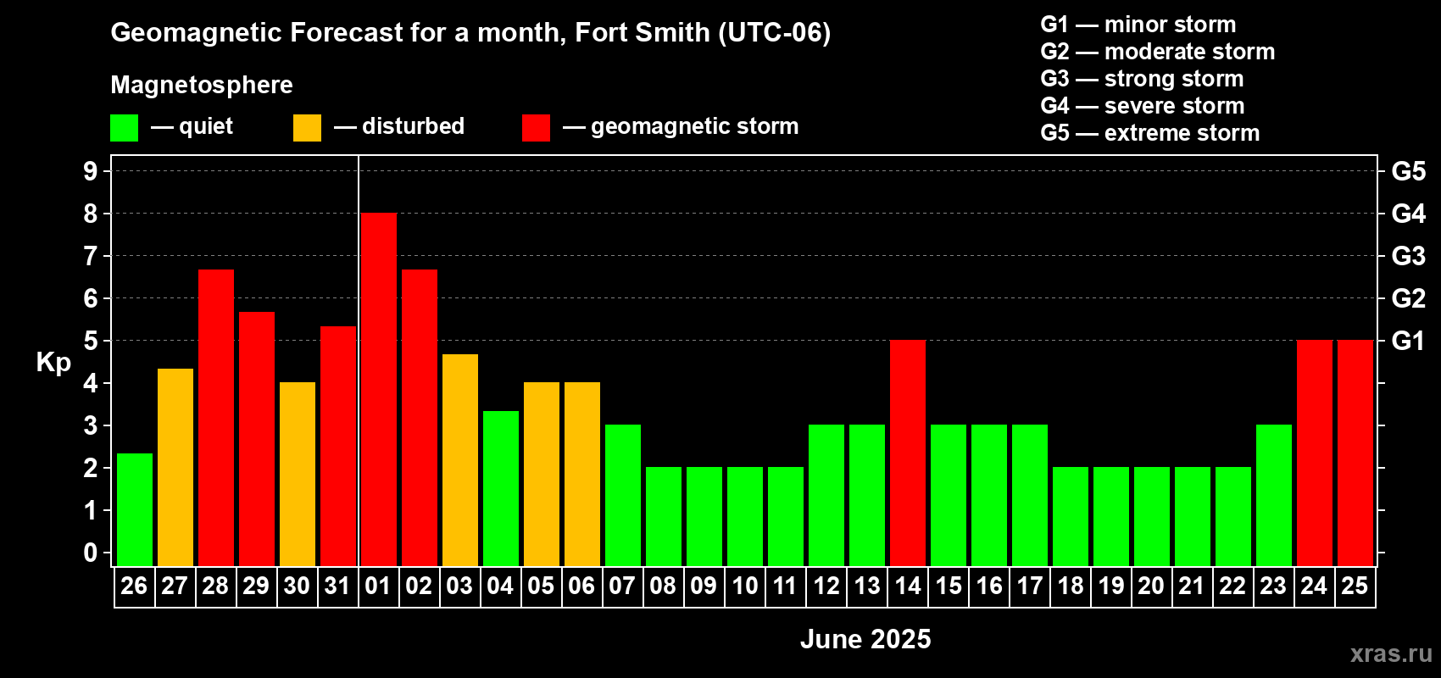Click the green quiet legend swatch
This screenshot has width=1441, height=678.
coord(125,128)
